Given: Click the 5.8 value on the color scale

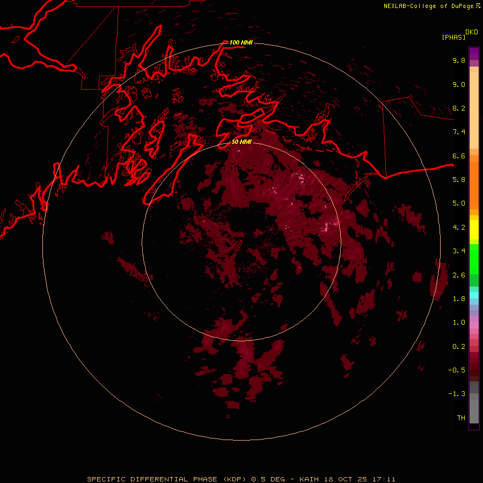Looking at the screenshot, I should tap(459, 180).
